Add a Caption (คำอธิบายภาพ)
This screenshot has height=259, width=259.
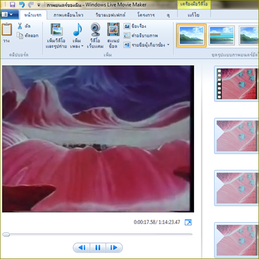[141, 36]
